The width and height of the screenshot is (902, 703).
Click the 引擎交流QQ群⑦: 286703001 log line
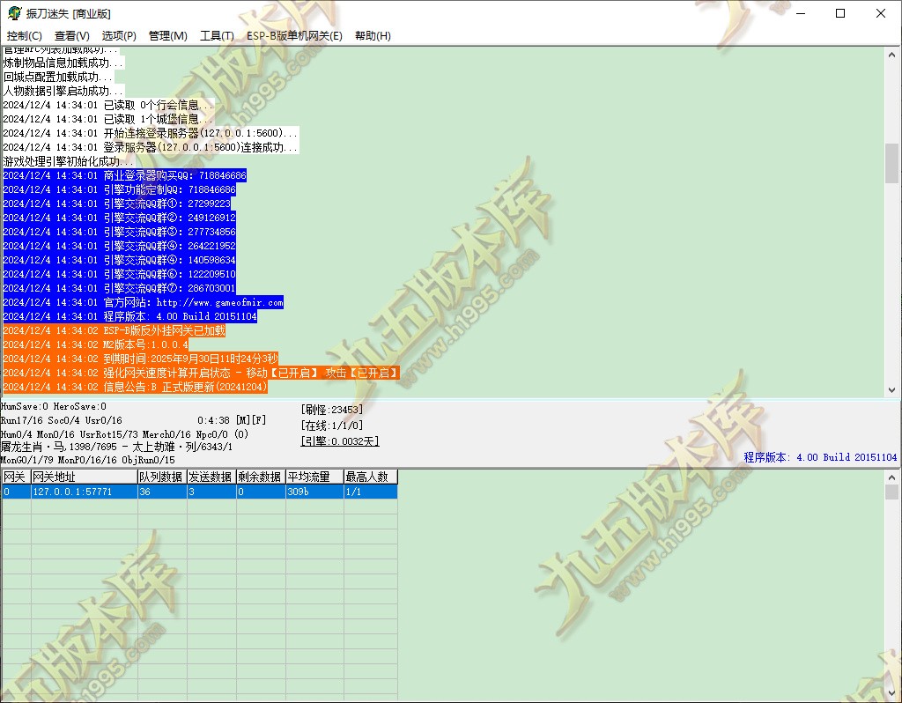tap(120, 288)
